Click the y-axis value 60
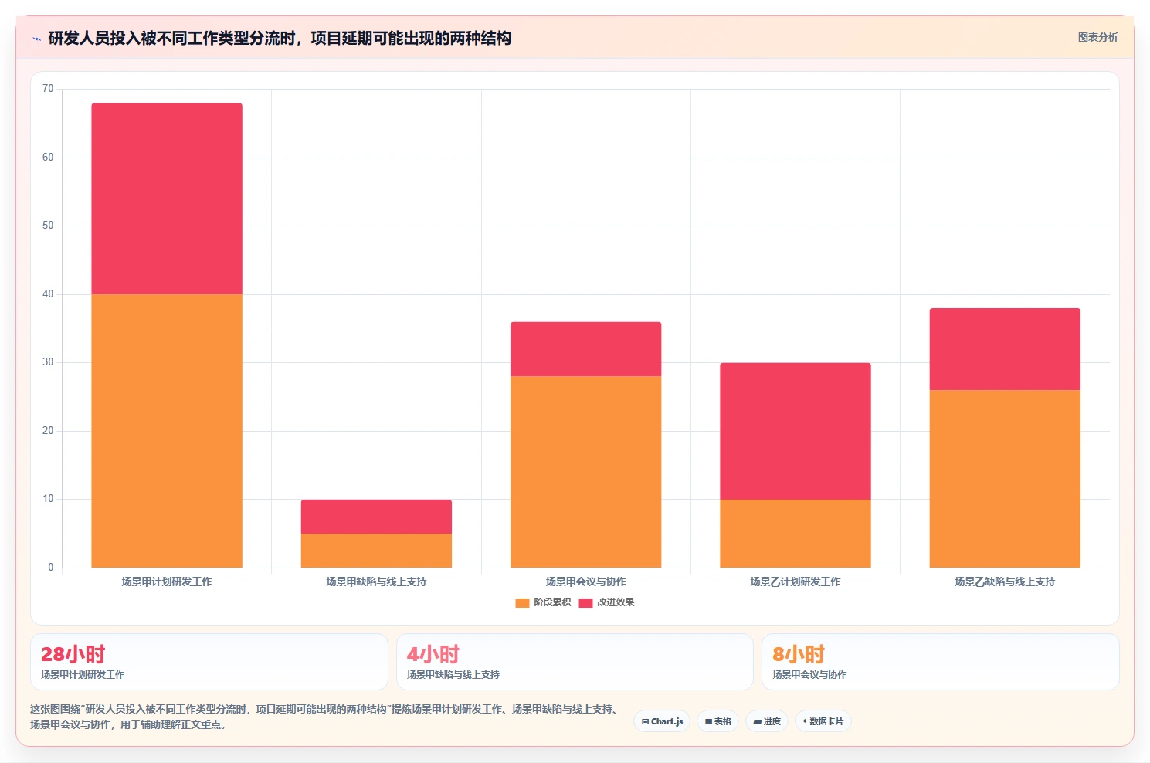The height and width of the screenshot is (763, 1150). pyautogui.click(x=48, y=158)
